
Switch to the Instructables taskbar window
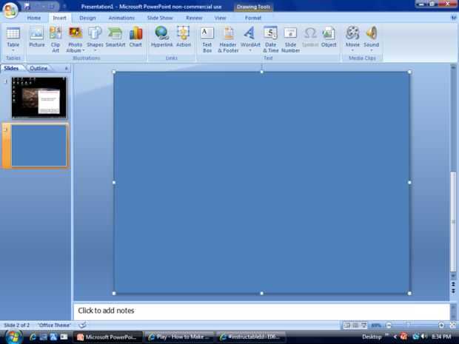coord(250,337)
